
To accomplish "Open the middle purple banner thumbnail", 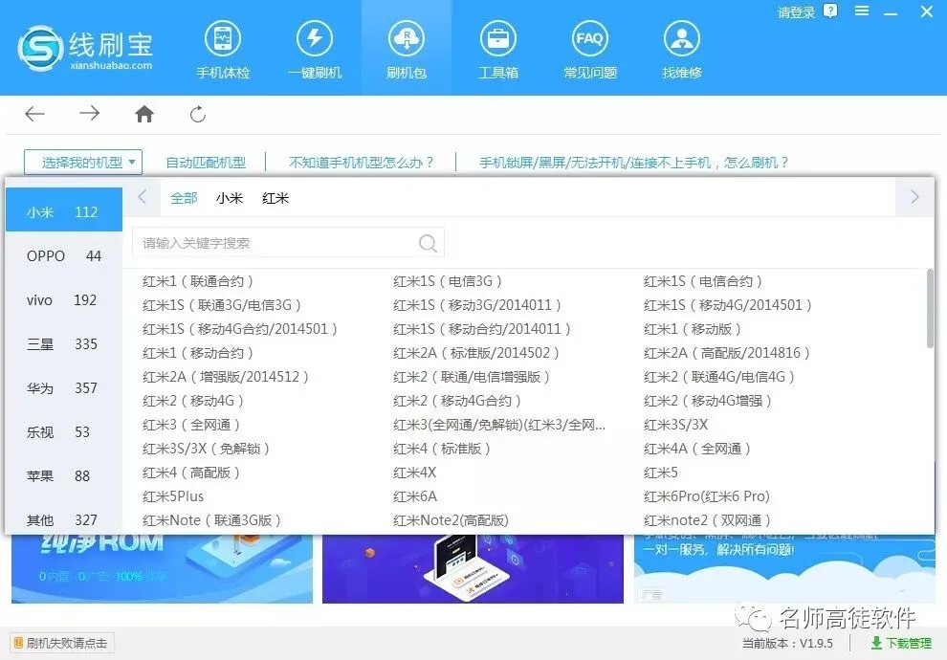I will tap(473, 569).
